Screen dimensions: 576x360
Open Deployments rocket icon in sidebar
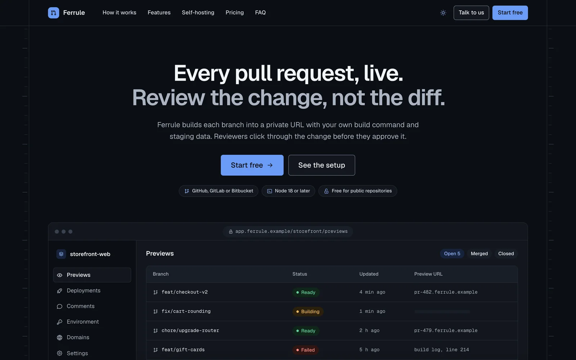pos(60,291)
